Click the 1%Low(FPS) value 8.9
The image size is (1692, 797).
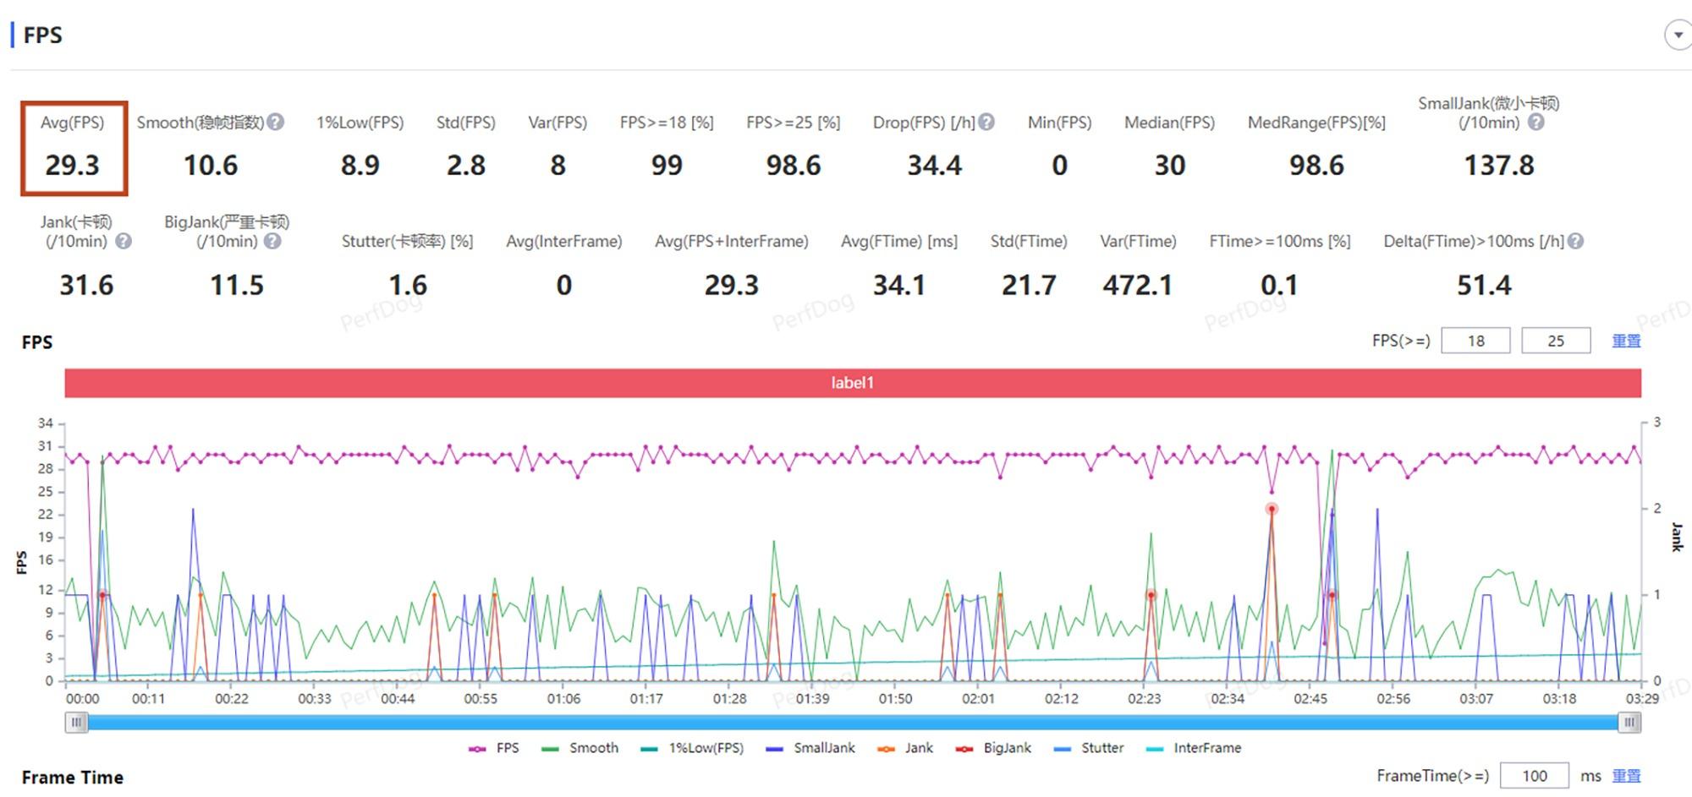[x=360, y=165]
